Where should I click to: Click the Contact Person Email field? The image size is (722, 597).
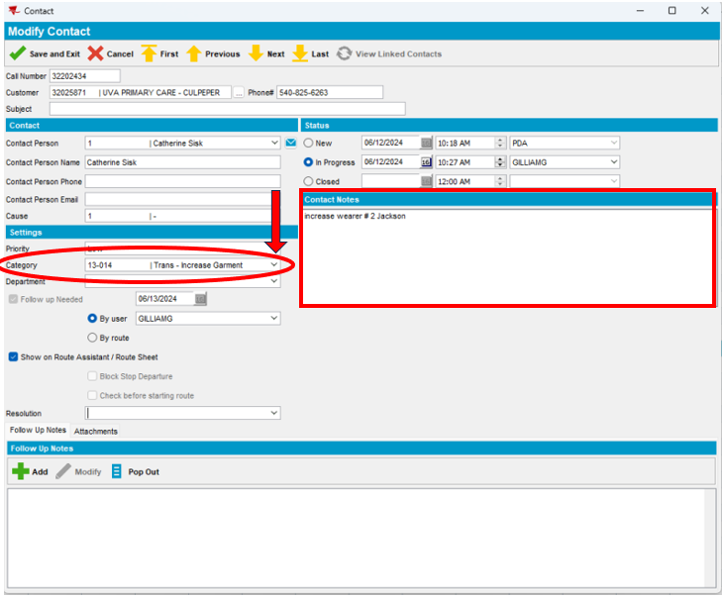(183, 199)
